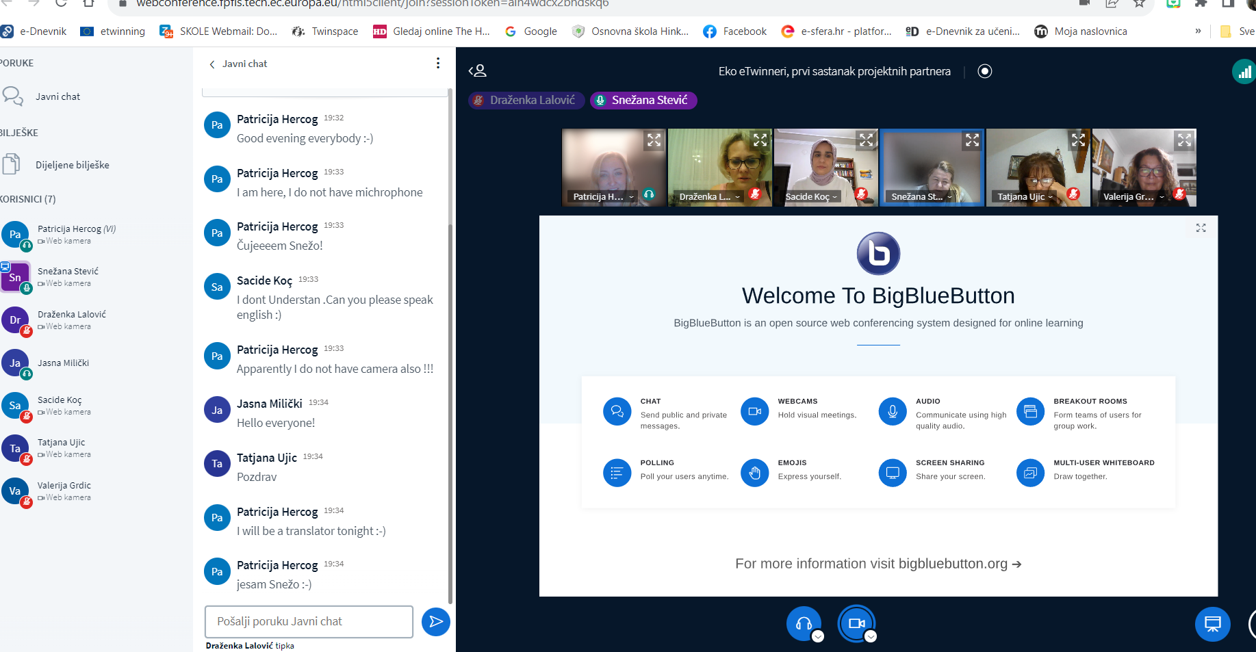The image size is (1256, 652).
Task: Click Draženka Lalović talking indicator pill
Action: (526, 100)
